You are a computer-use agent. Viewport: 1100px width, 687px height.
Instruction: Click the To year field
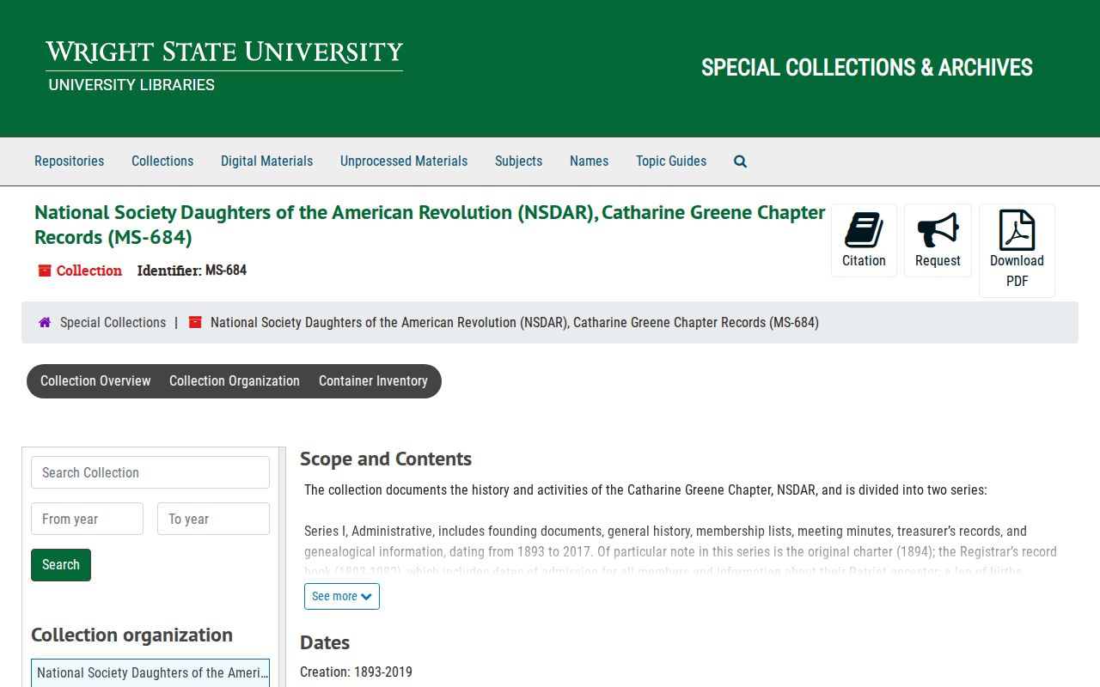[213, 519]
